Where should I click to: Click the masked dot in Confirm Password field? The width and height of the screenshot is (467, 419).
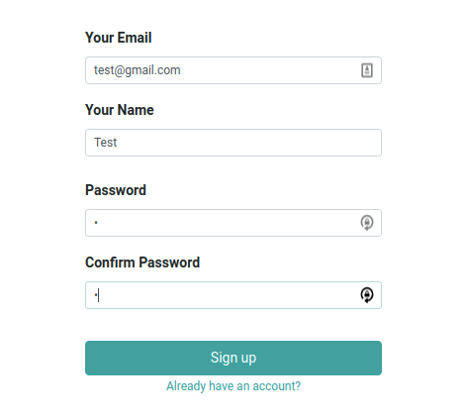click(96, 295)
